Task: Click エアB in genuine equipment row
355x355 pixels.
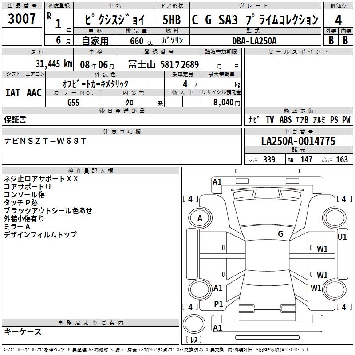Action: [302, 119]
